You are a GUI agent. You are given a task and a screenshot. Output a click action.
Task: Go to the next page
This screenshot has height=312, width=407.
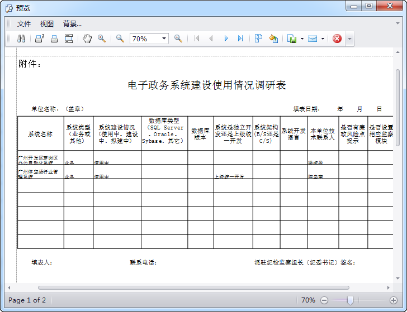pyautogui.click(x=226, y=39)
